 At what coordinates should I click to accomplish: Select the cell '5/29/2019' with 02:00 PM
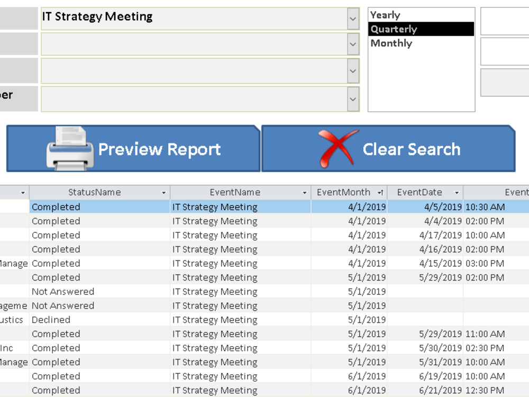[425, 277]
